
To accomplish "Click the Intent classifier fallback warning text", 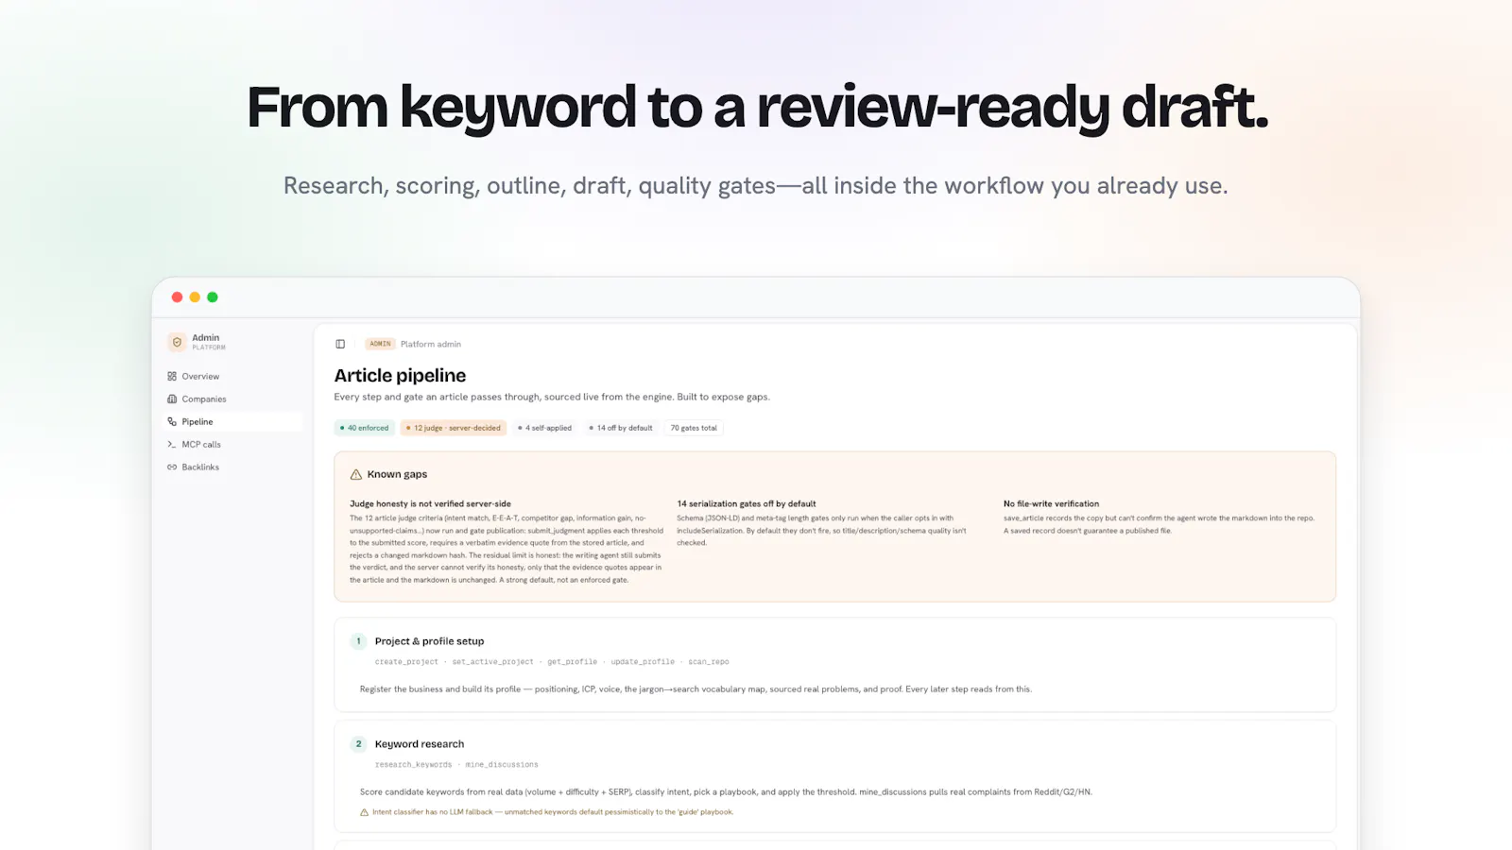I will [x=553, y=812].
